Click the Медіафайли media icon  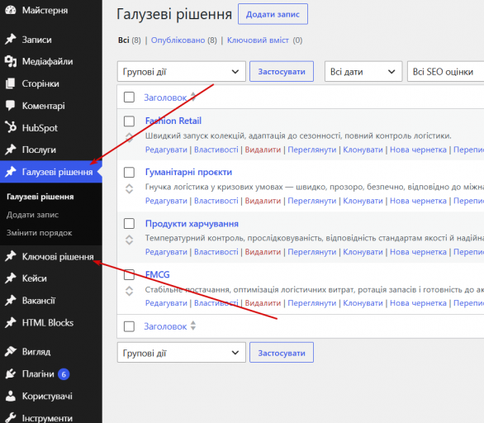11,61
